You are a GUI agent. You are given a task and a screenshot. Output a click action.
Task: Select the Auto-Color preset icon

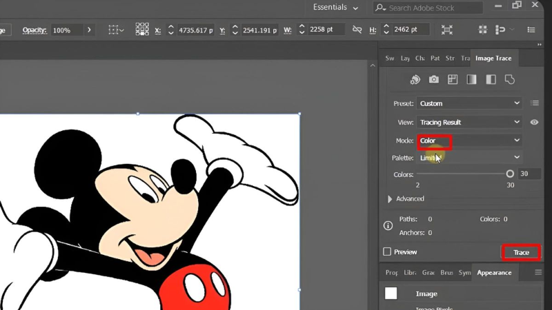415,80
